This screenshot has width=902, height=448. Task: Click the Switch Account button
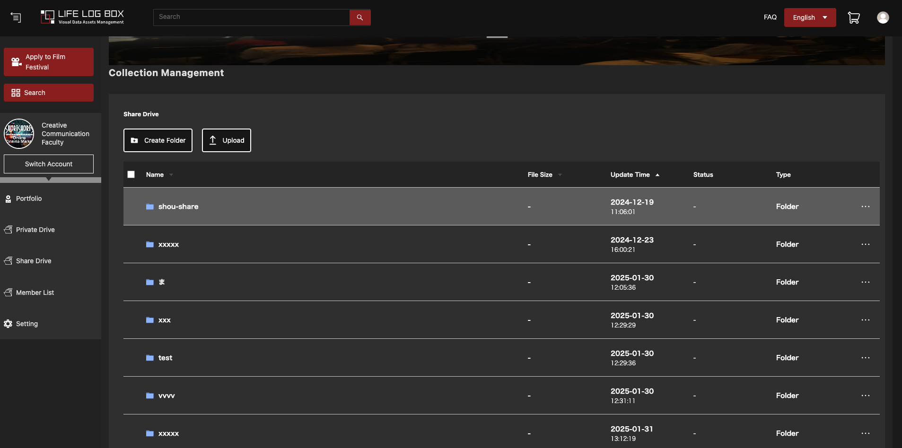coord(49,164)
